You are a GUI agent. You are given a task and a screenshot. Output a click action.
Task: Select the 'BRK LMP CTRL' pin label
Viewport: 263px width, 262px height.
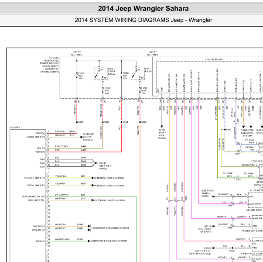pos(37,200)
